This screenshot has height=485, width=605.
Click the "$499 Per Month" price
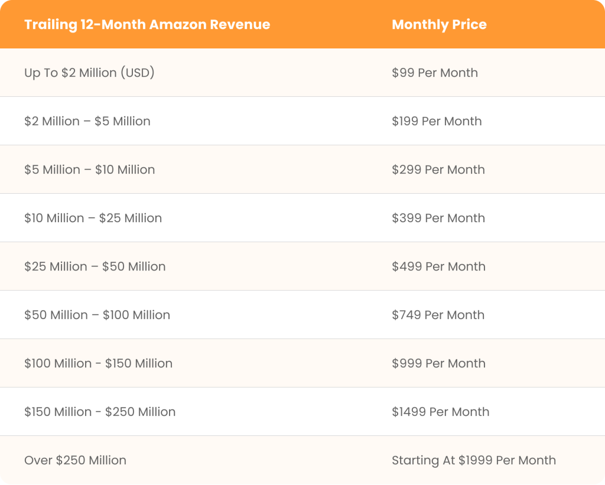[x=438, y=267]
